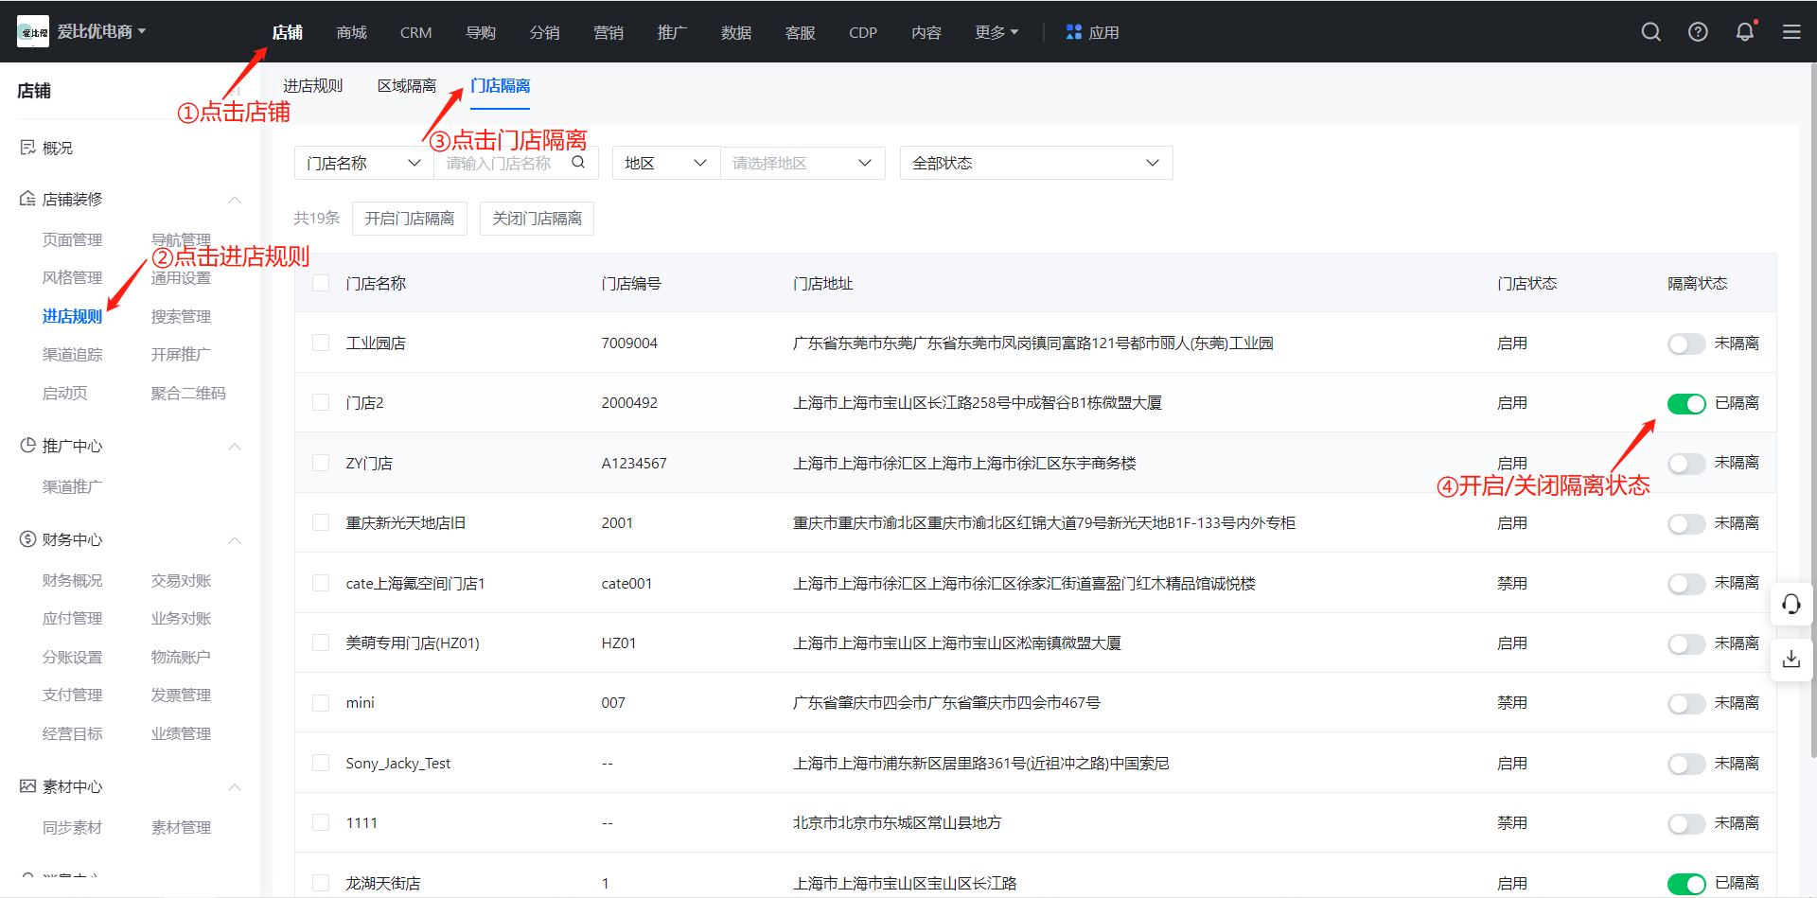Toggle isolation switch for 工业园店
The height and width of the screenshot is (898, 1817).
(x=1686, y=343)
